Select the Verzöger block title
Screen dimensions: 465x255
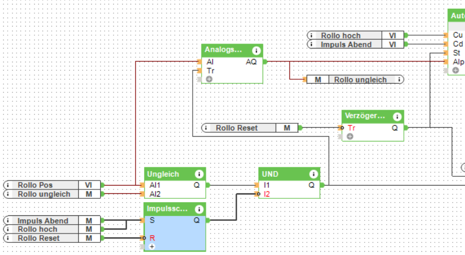[x=365, y=116]
